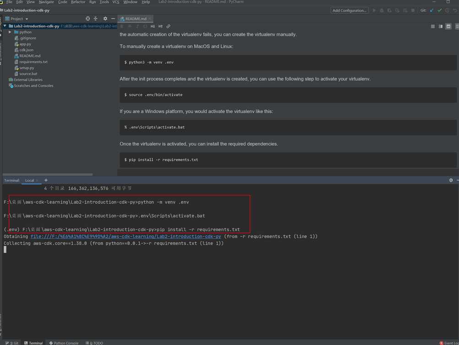The height and width of the screenshot is (345, 459).
Task: Click the Stop square icon in toolbar
Action: point(413,10)
